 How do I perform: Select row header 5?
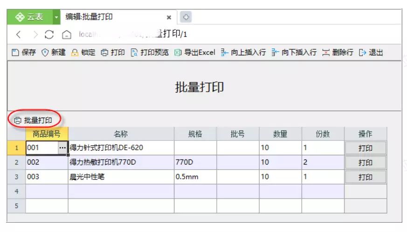coord(16,206)
